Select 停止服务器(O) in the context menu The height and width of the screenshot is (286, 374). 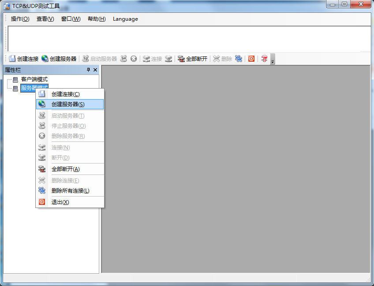(70, 126)
